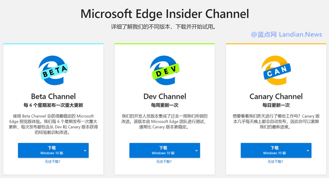The height and width of the screenshot is (178, 329).
Task: Click the 详细了解我们的不同版本 tagline
Action: tap(164, 27)
